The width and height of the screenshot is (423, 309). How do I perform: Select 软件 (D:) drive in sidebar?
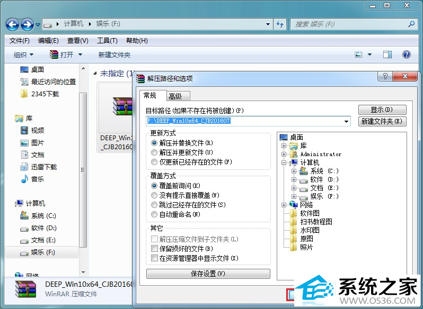[x=38, y=228]
